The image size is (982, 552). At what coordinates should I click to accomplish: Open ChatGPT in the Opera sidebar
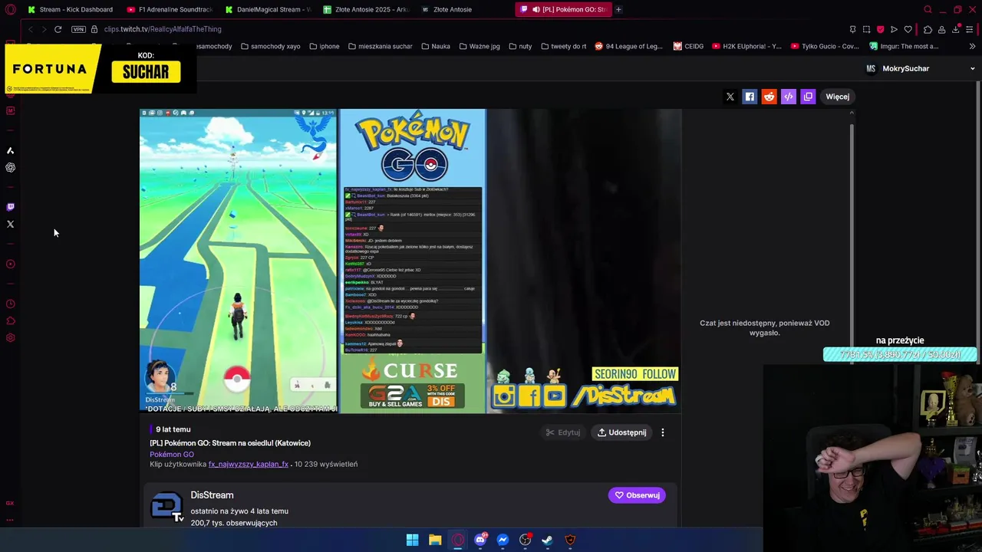pyautogui.click(x=11, y=167)
